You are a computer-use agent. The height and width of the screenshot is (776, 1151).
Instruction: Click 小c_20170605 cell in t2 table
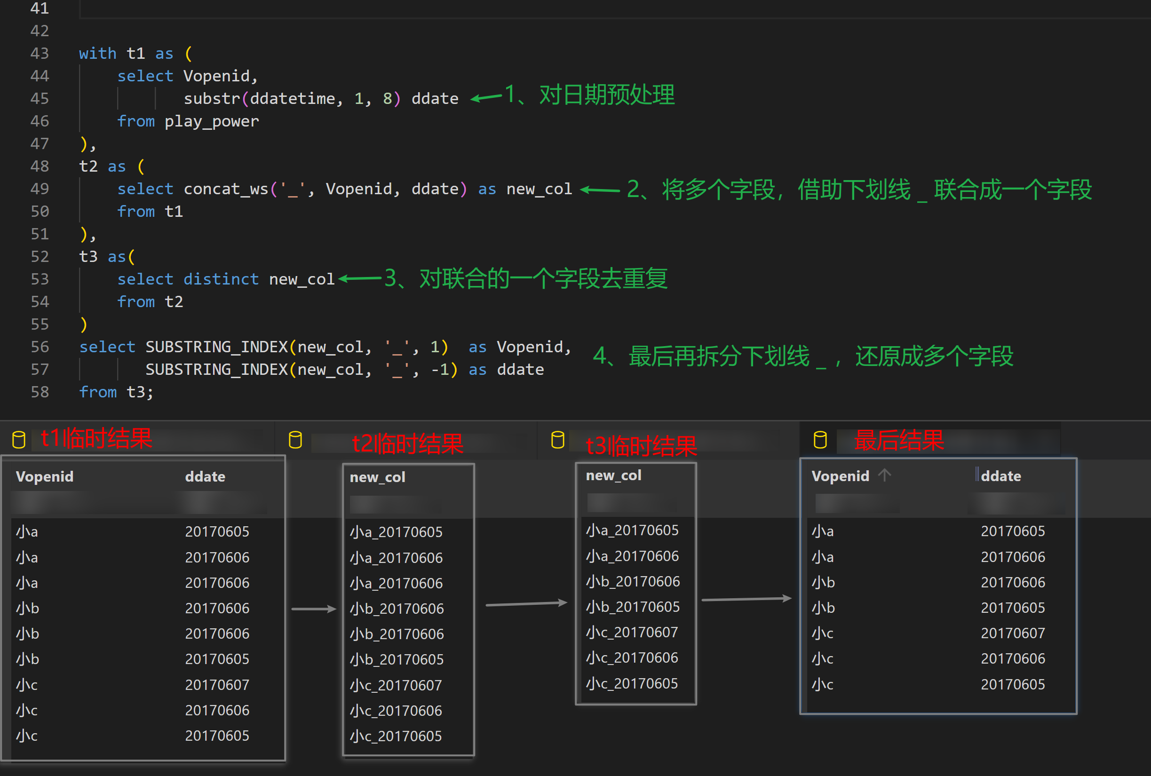tap(396, 736)
